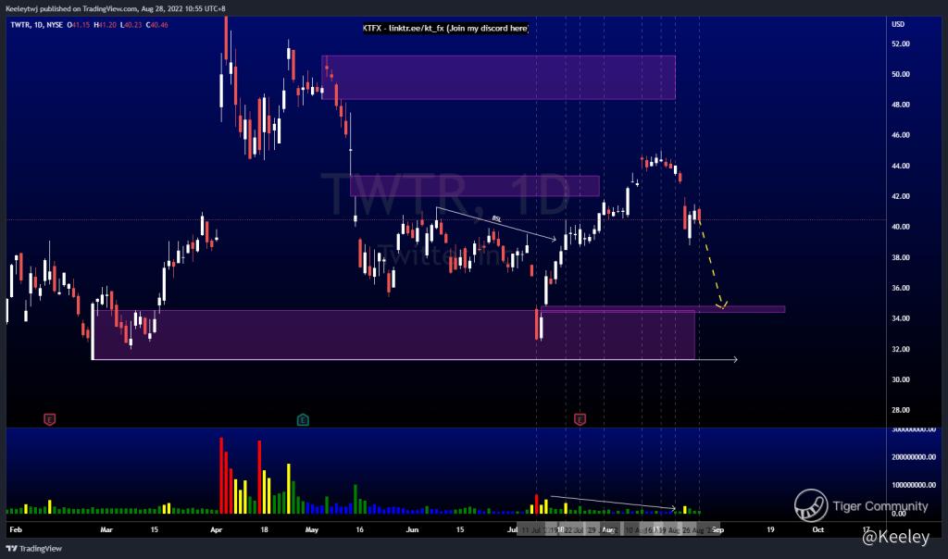948x559 pixels.
Task: Click the 44.00 price axis label
Action: [x=900, y=167]
